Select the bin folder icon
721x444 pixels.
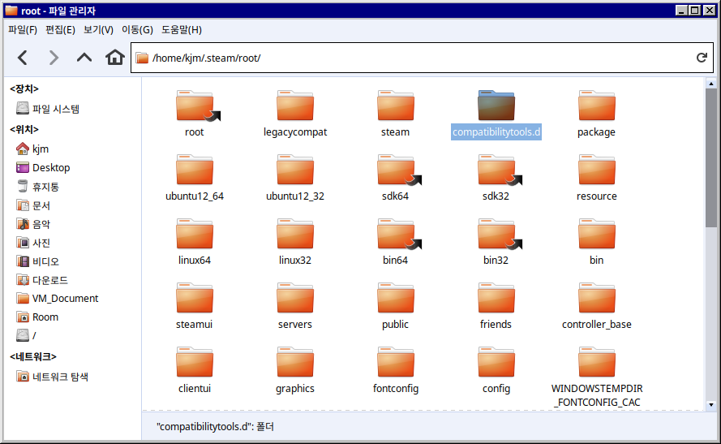click(x=596, y=234)
